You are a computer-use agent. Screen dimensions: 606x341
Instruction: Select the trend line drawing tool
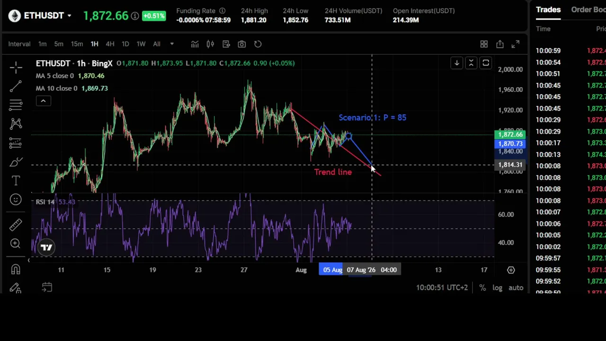point(16,86)
